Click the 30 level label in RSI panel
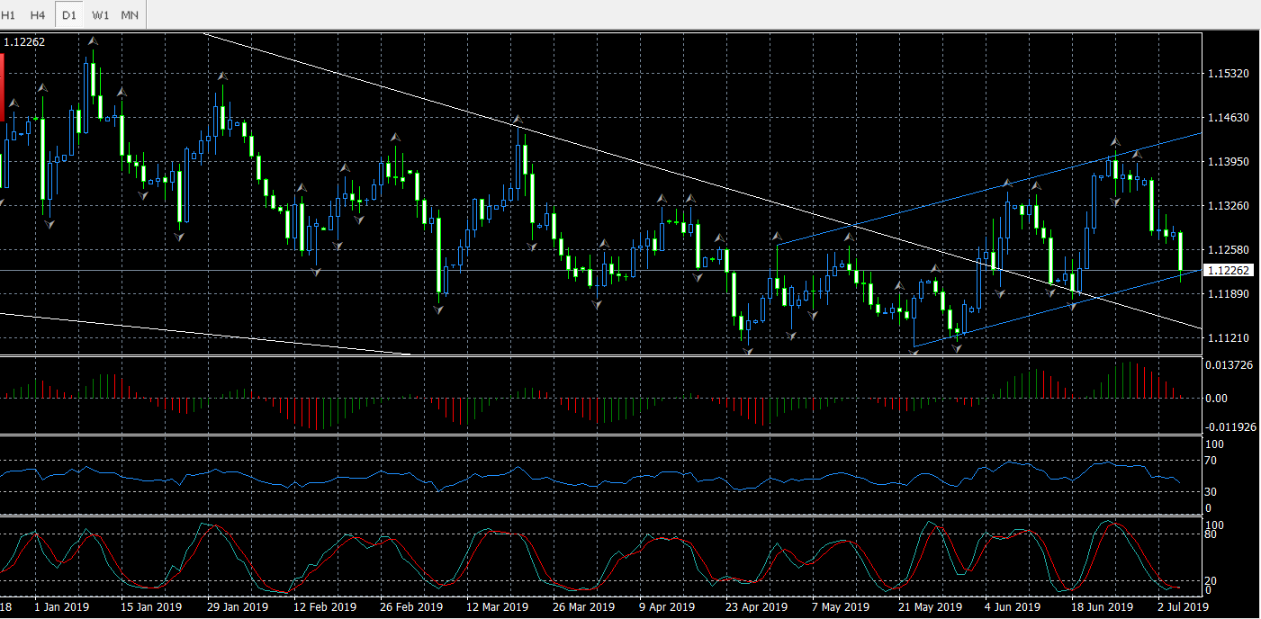1261x619 pixels. coord(1211,491)
